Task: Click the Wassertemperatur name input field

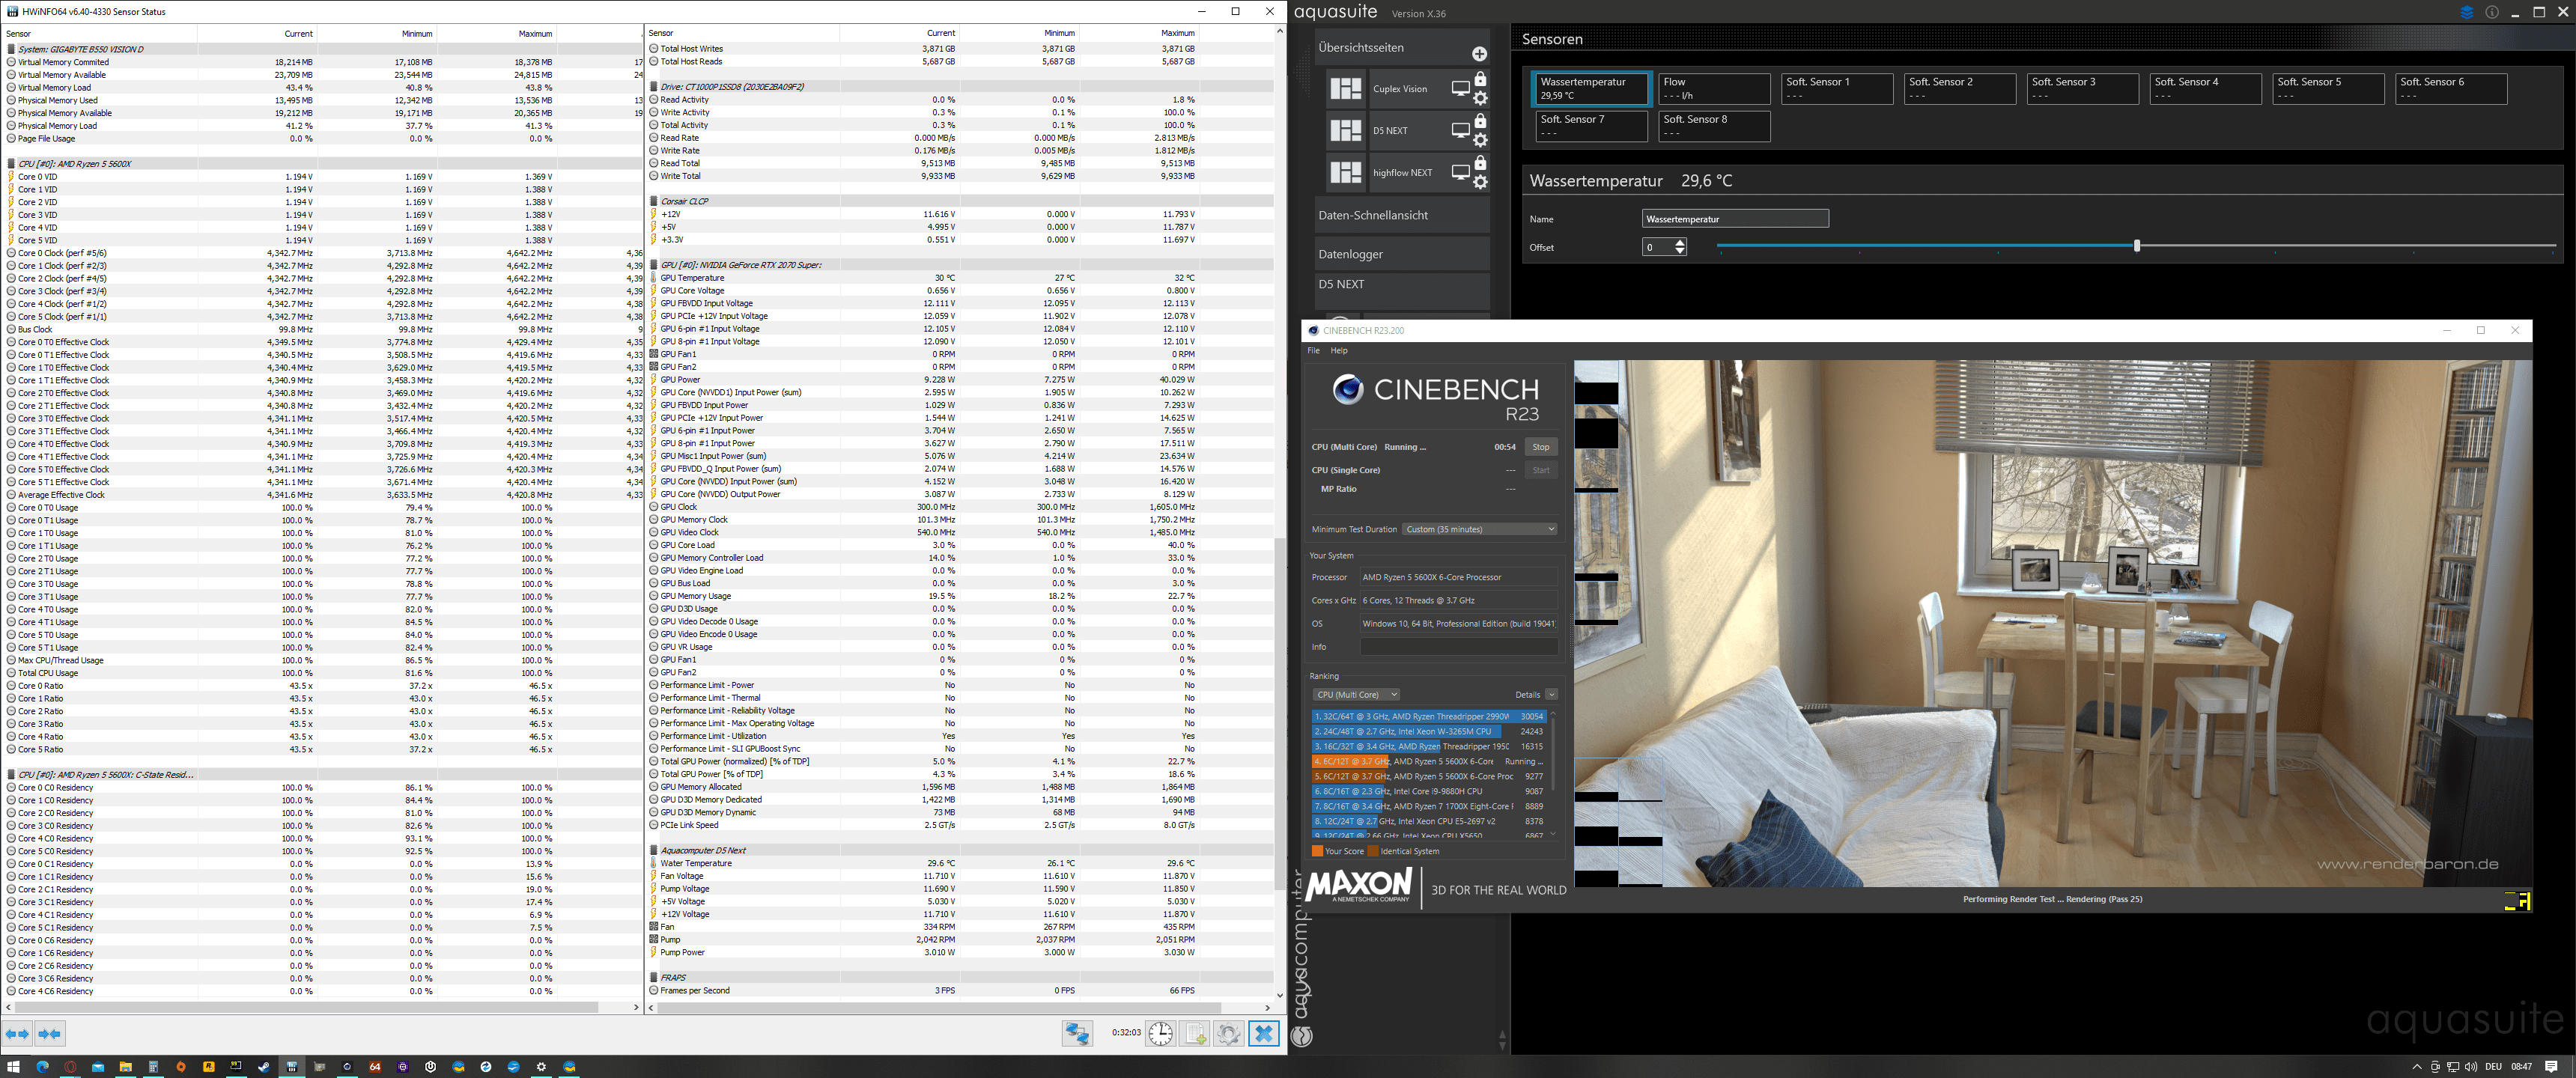Action: (1734, 219)
